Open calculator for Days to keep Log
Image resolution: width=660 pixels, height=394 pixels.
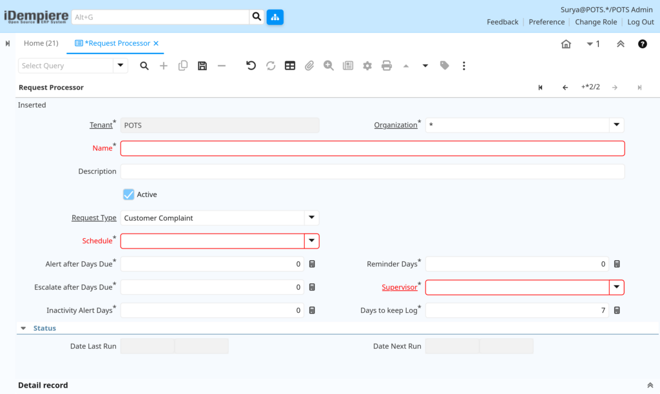coord(617,310)
